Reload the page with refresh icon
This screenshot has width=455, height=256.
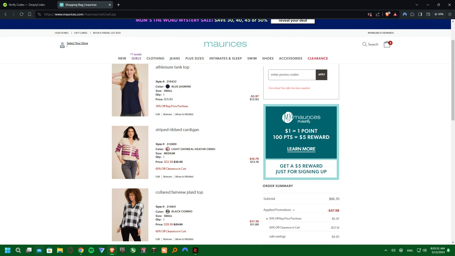click(22, 14)
